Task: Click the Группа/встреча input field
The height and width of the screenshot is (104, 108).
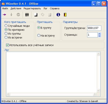Action: pyautogui.click(x=94, y=28)
